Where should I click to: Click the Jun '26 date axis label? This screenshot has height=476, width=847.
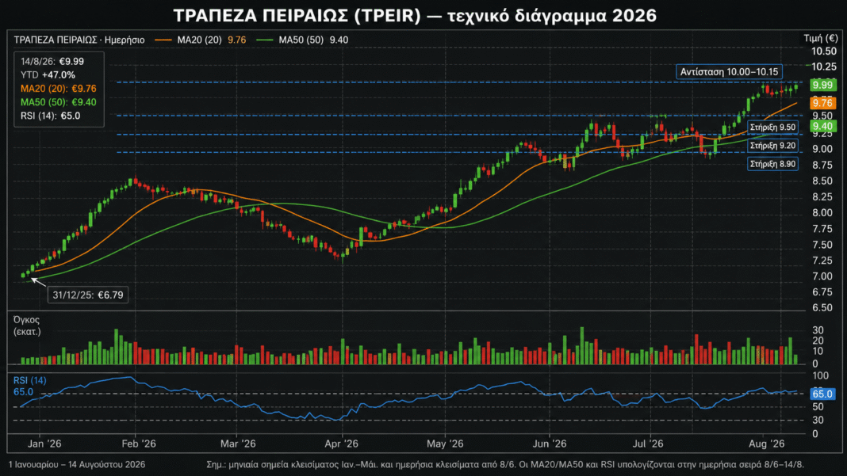pyautogui.click(x=550, y=444)
